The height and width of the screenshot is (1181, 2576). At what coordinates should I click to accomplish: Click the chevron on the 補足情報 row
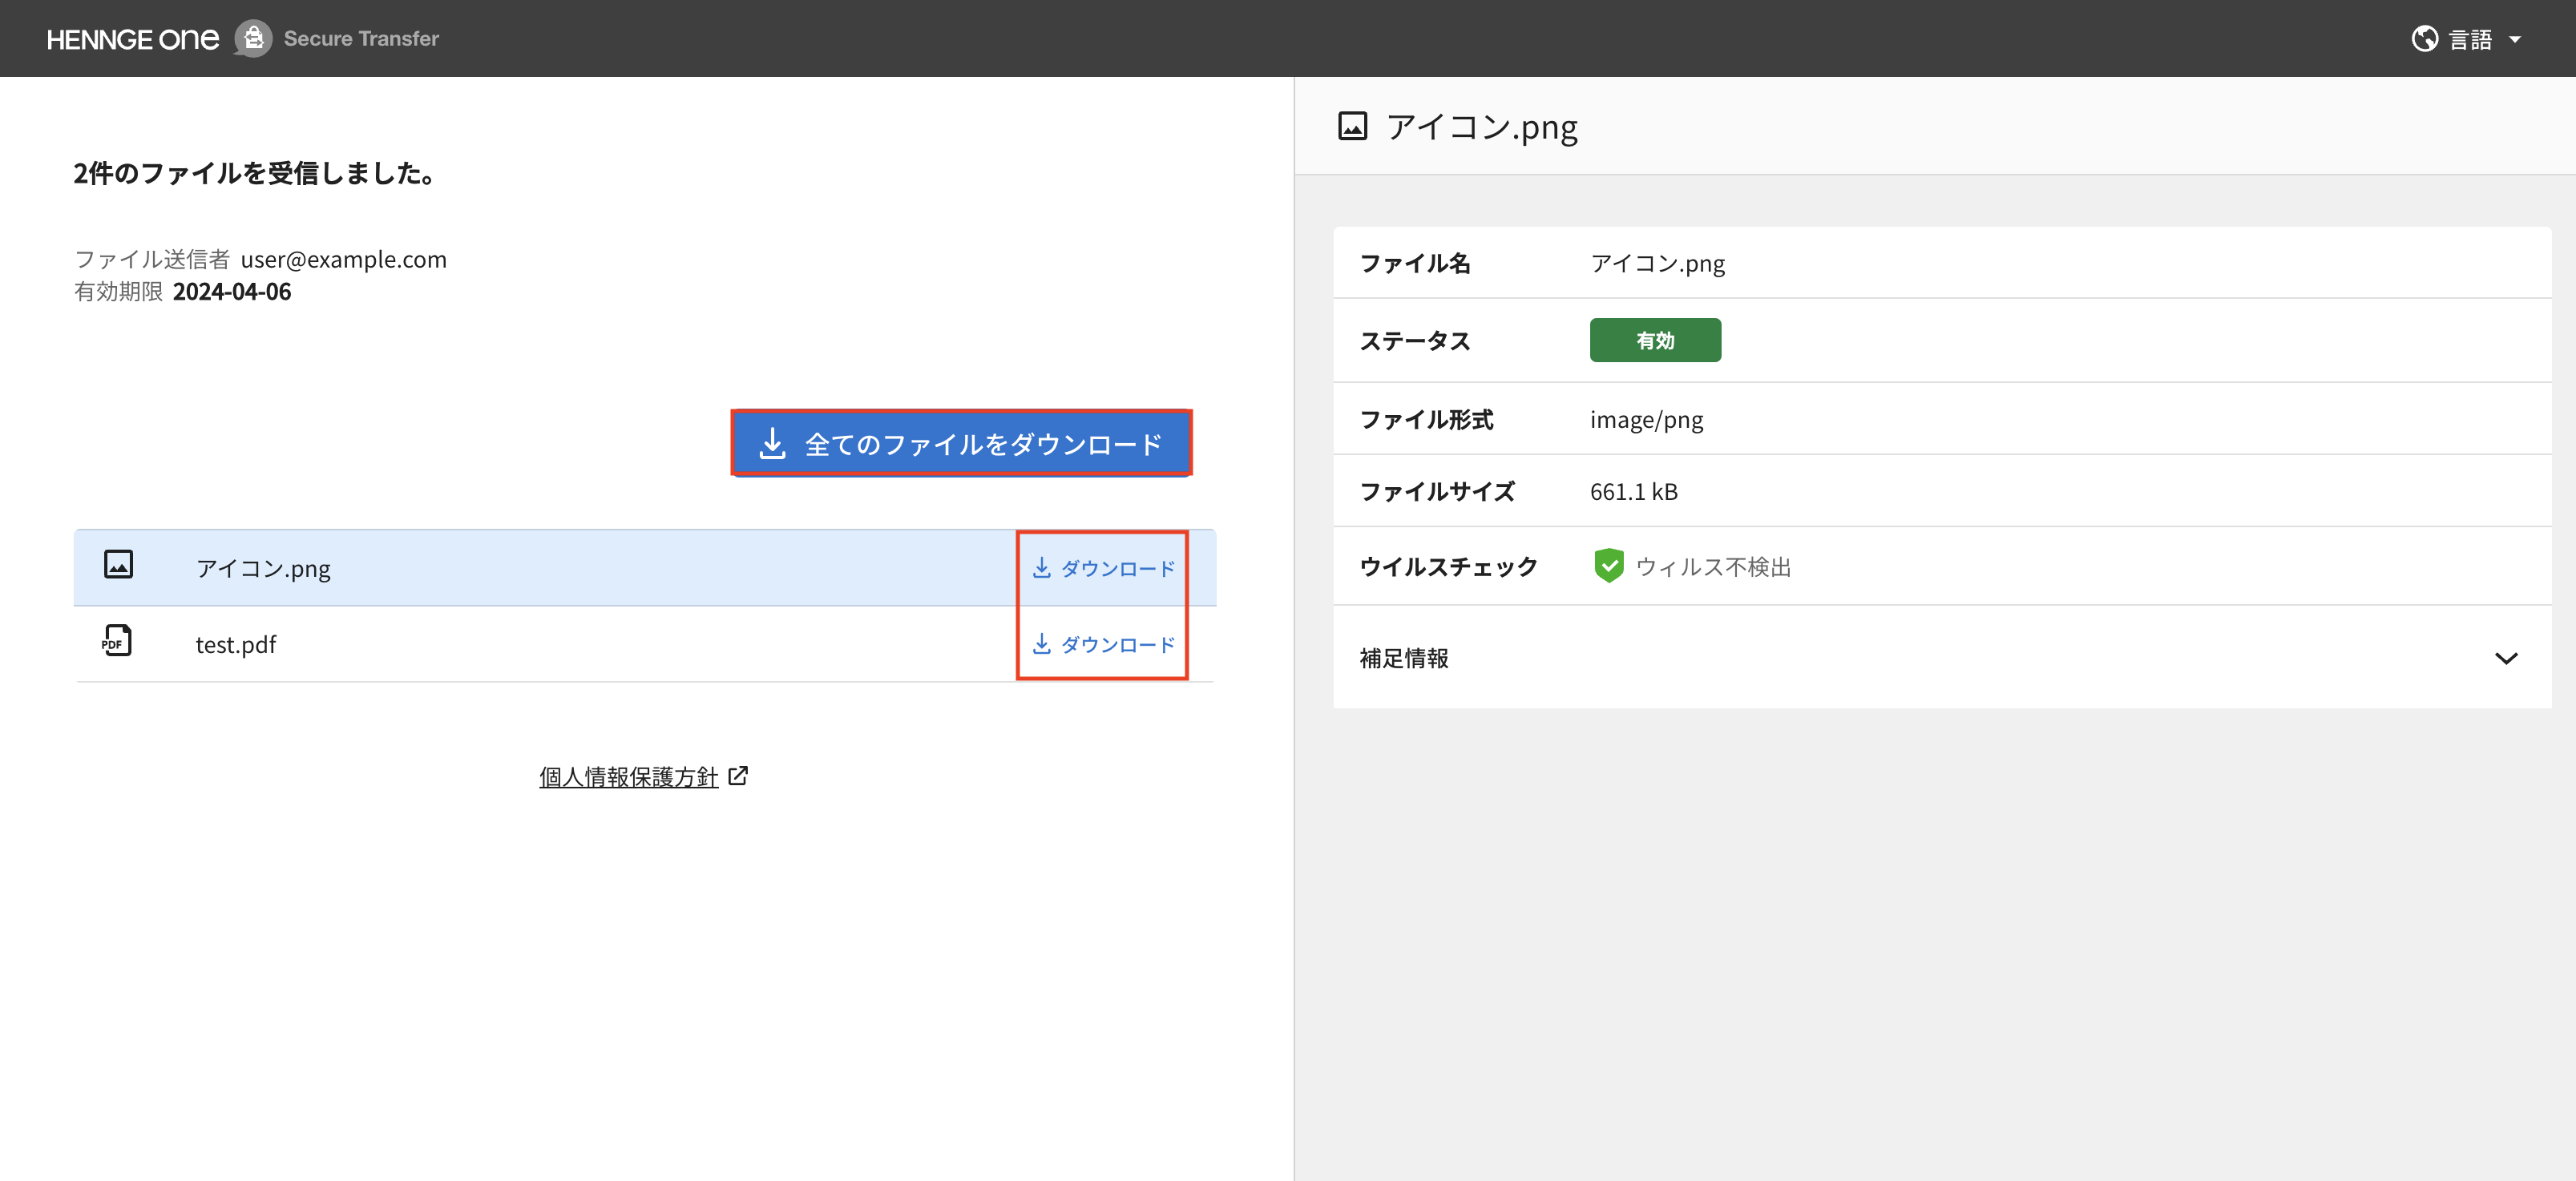(x=2505, y=658)
